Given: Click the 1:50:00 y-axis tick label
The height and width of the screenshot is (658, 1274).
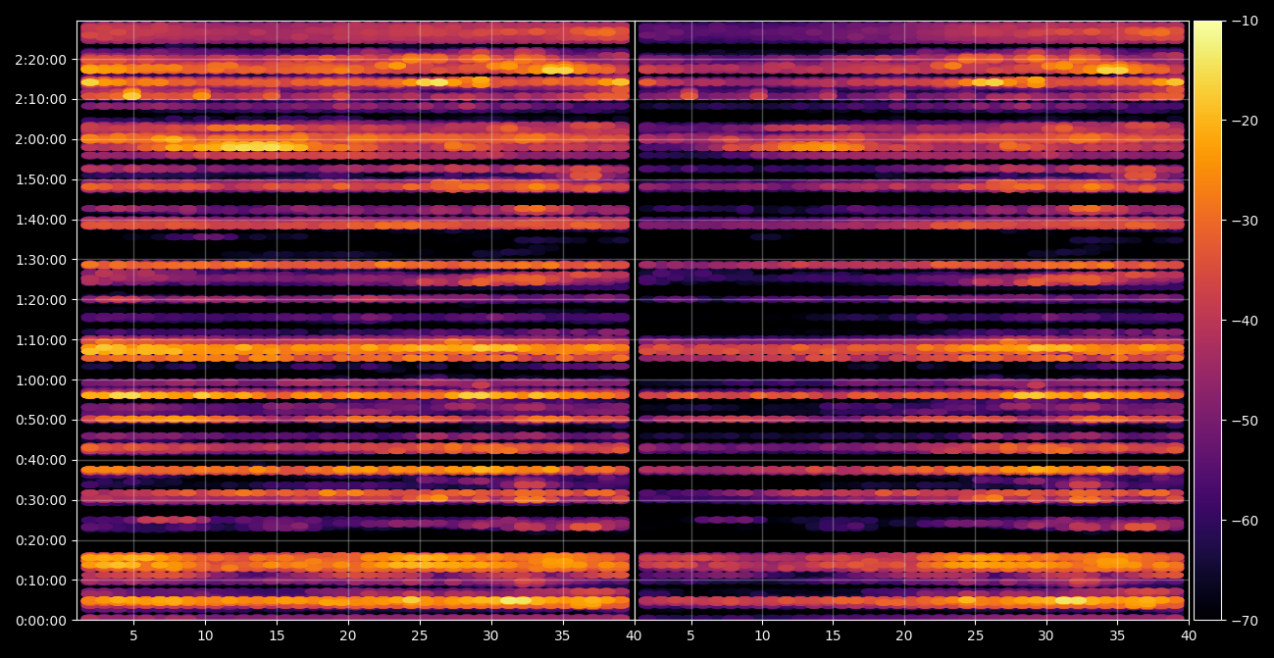Looking at the screenshot, I should pos(41,179).
